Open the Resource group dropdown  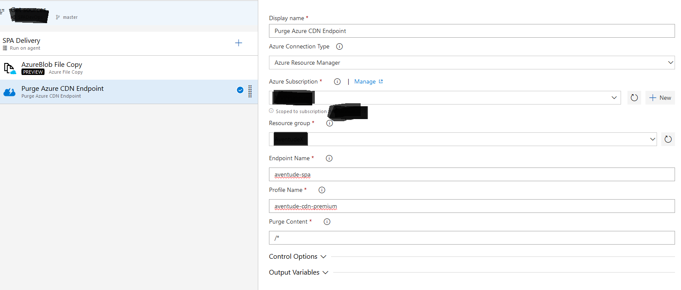tap(463, 139)
